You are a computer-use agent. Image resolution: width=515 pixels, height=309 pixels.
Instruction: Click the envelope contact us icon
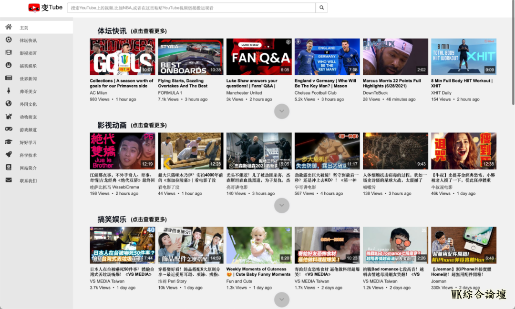pyautogui.click(x=9, y=180)
